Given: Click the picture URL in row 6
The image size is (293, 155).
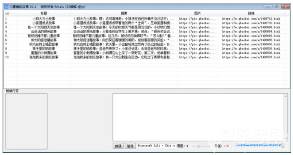Looking at the screenshot, I should (197, 40).
